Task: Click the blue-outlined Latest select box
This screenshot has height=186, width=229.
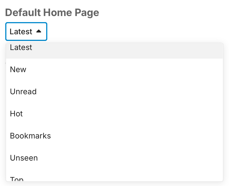Action: 26,32
